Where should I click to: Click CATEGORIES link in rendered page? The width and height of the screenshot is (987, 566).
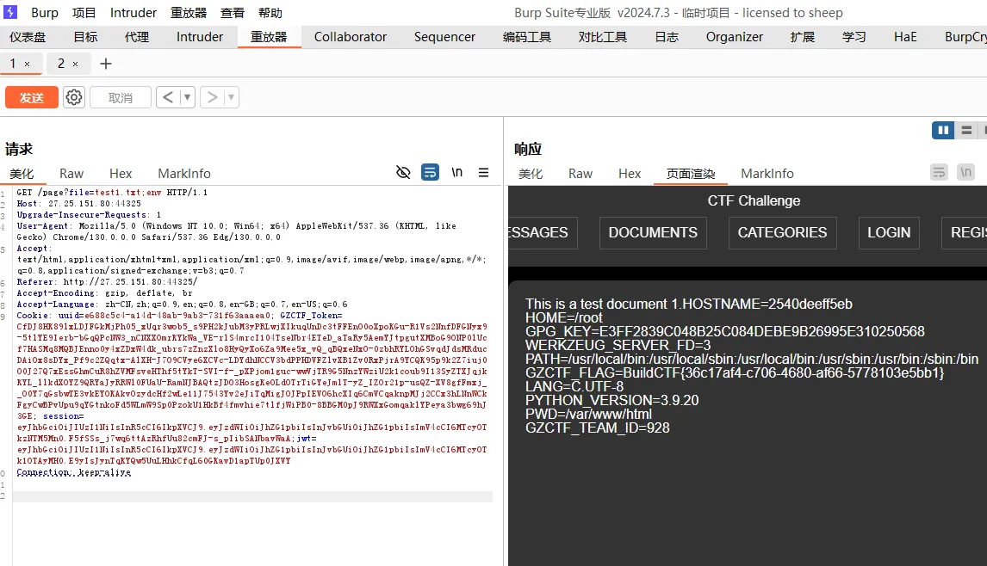[x=782, y=233]
